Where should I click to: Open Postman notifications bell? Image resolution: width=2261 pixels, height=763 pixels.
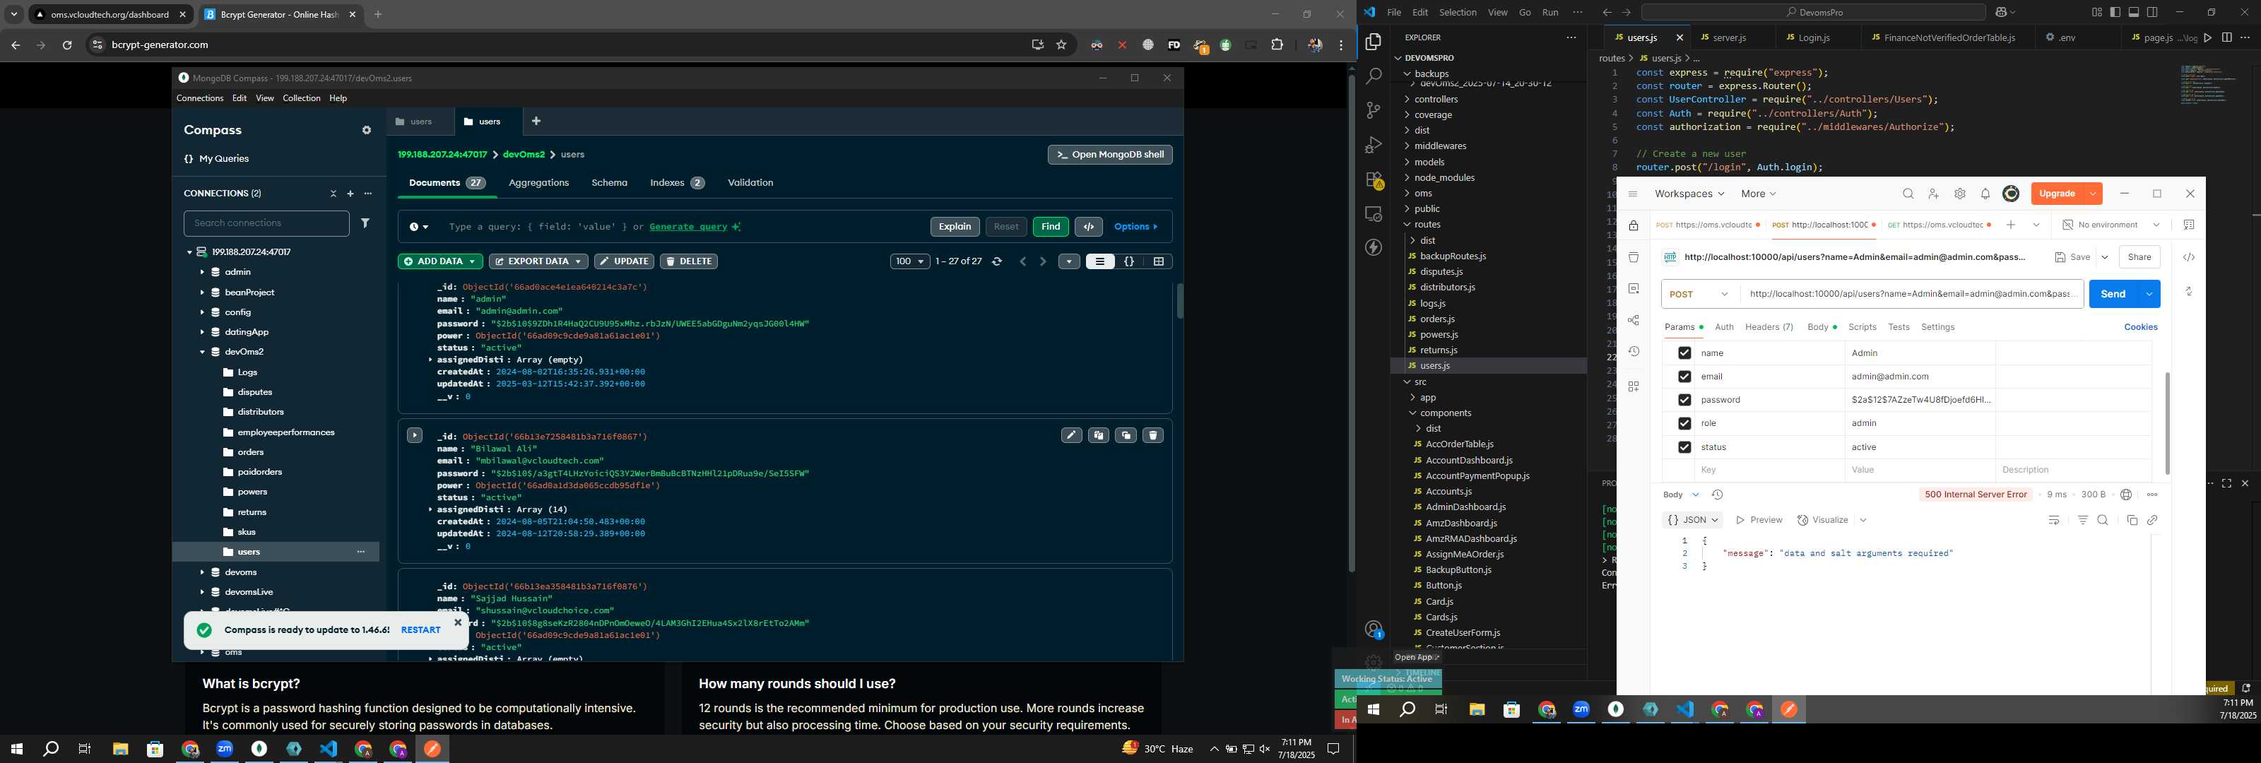(1985, 194)
